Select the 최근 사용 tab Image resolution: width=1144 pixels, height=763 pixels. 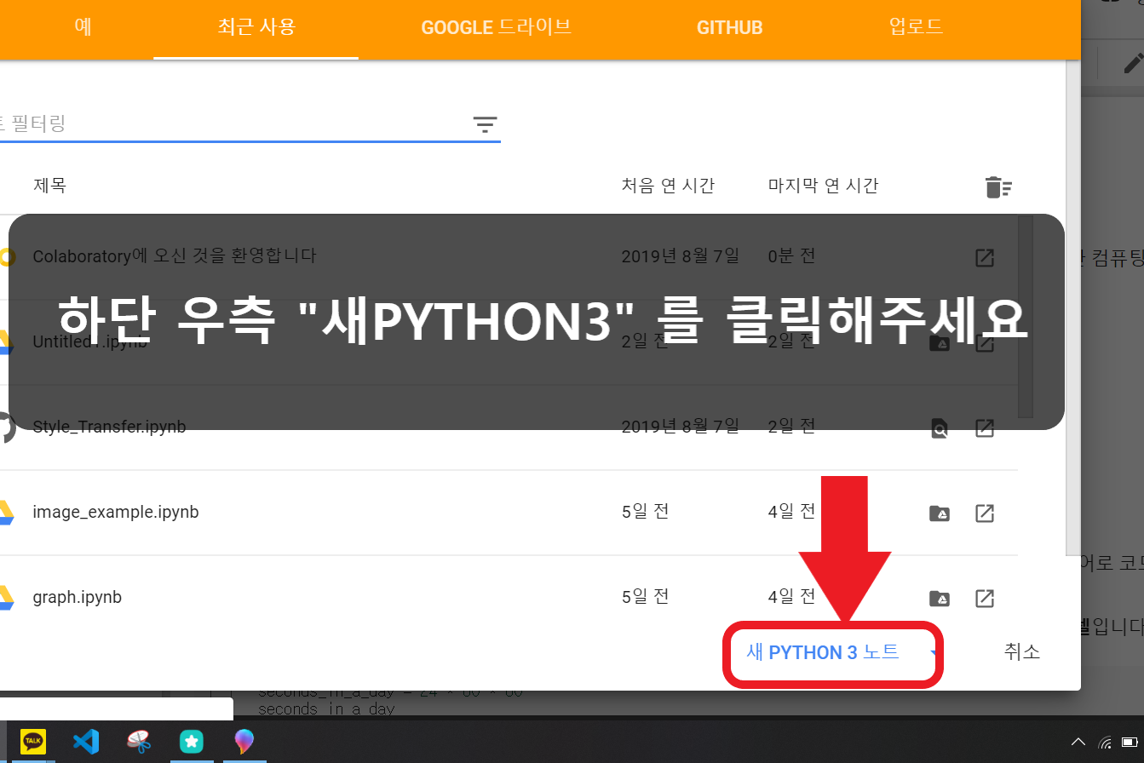pyautogui.click(x=256, y=27)
